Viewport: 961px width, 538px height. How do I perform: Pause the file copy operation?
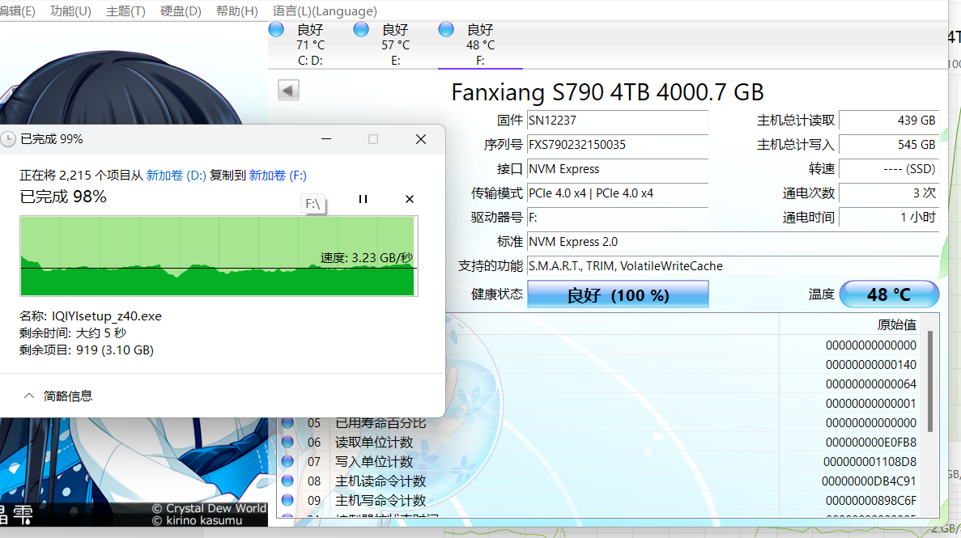click(x=363, y=199)
